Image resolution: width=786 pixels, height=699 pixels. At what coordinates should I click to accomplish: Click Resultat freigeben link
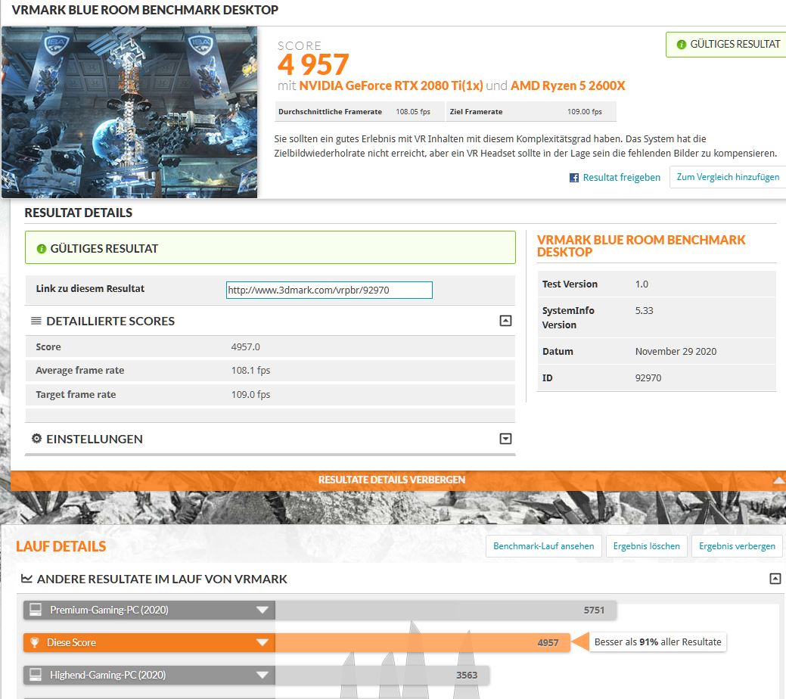pyautogui.click(x=622, y=178)
